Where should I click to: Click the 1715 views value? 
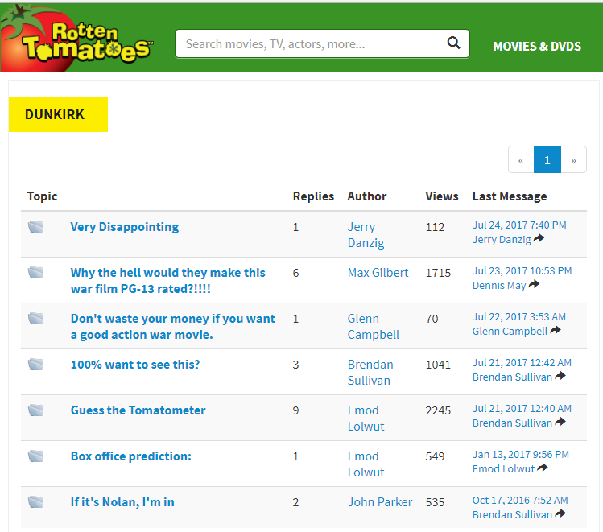point(438,273)
